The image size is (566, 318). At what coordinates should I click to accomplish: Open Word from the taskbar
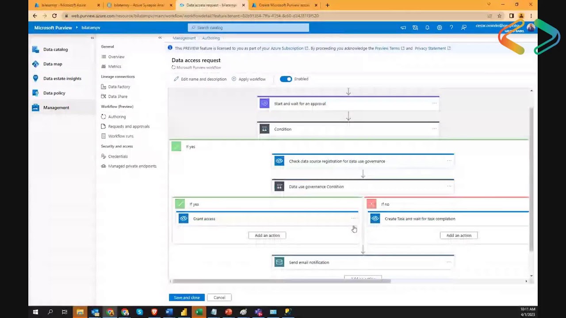(x=169, y=312)
